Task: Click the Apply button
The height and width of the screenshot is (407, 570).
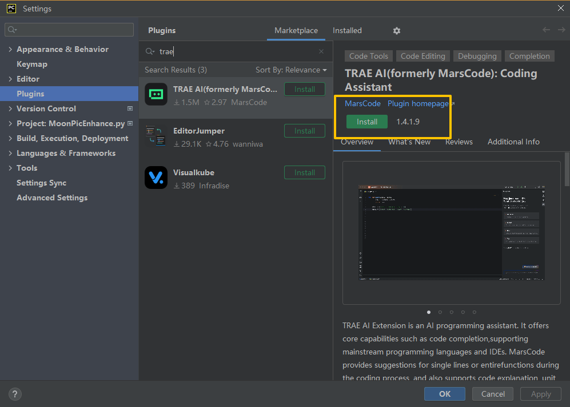Action: coord(540,394)
